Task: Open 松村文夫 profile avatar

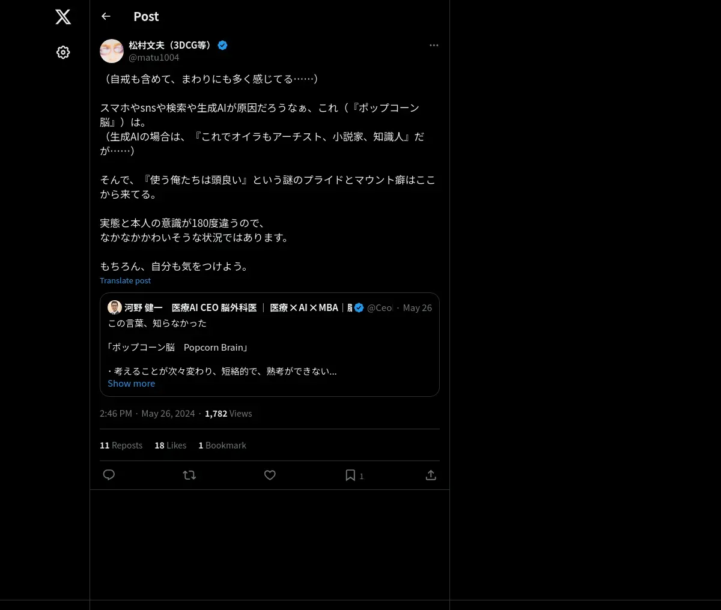Action: pyautogui.click(x=112, y=51)
